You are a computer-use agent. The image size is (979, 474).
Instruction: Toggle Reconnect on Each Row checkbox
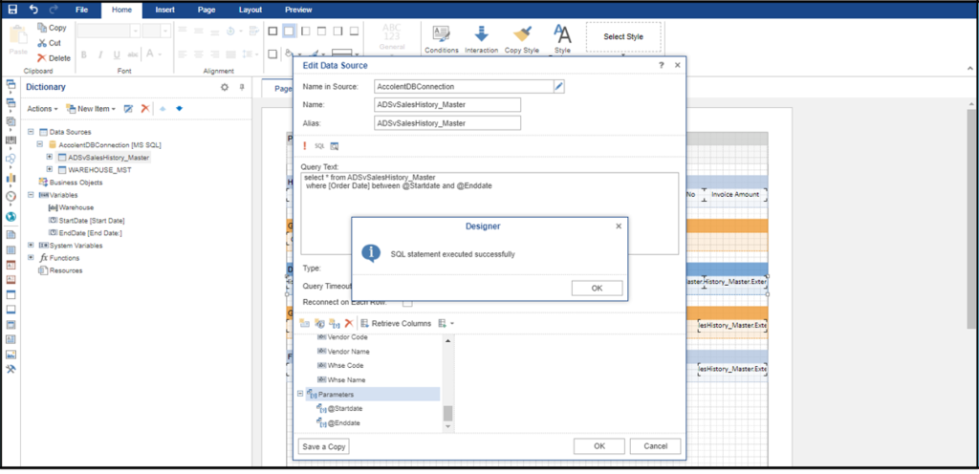[x=407, y=303]
